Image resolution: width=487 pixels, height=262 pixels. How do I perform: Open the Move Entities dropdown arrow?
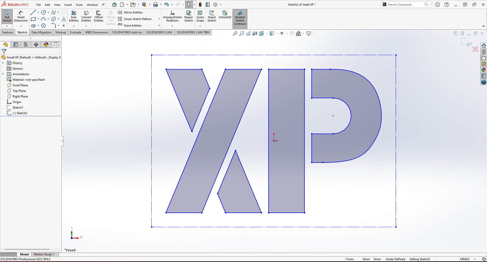159,26
